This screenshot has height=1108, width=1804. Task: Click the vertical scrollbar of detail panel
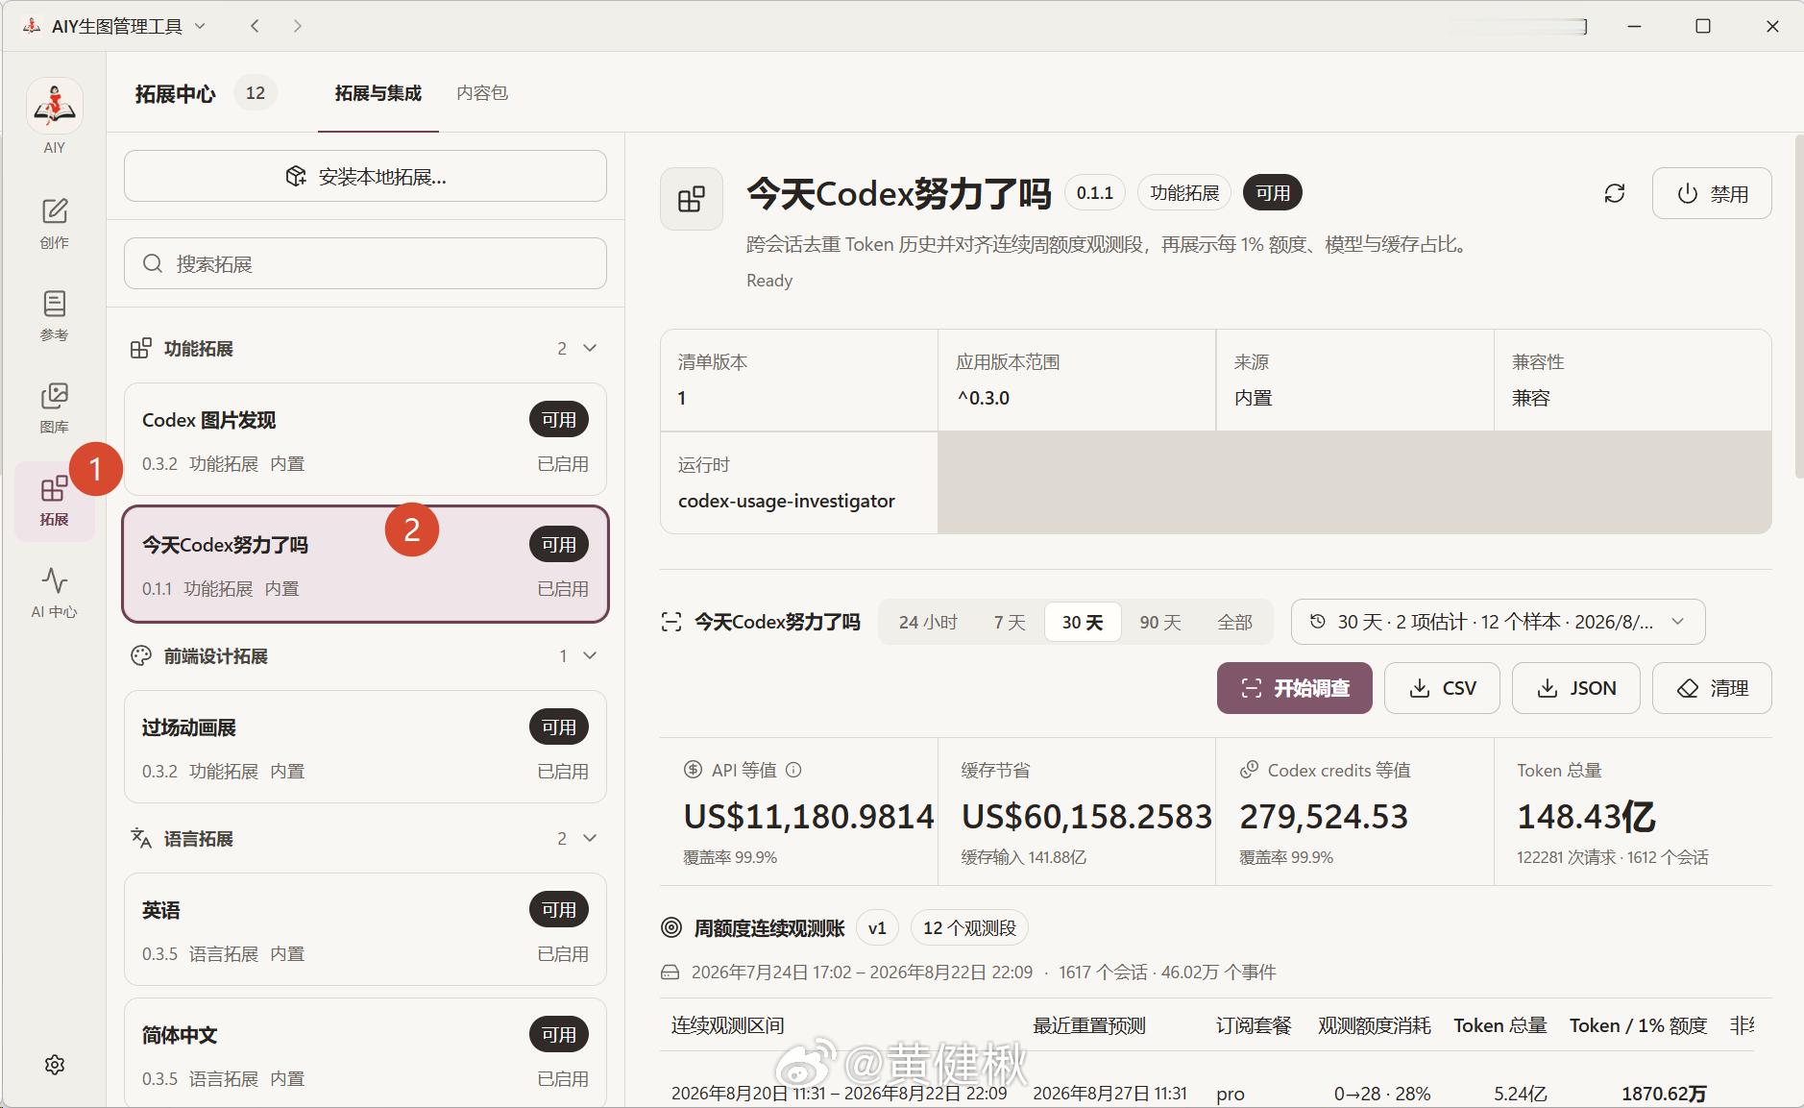tap(1798, 308)
